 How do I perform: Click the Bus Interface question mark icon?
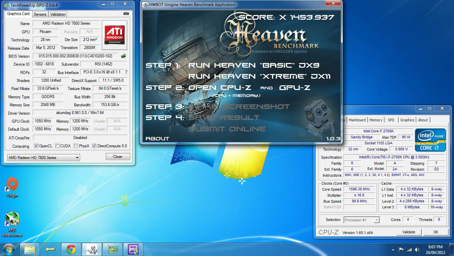point(126,72)
